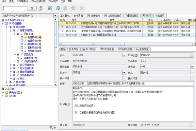Expand the 按产品类型分 node

(3, 92)
